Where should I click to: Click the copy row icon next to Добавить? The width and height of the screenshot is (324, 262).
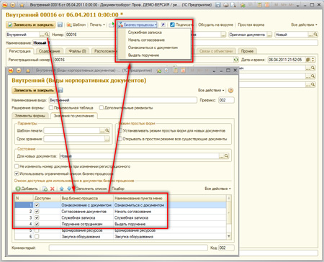coord(45,189)
